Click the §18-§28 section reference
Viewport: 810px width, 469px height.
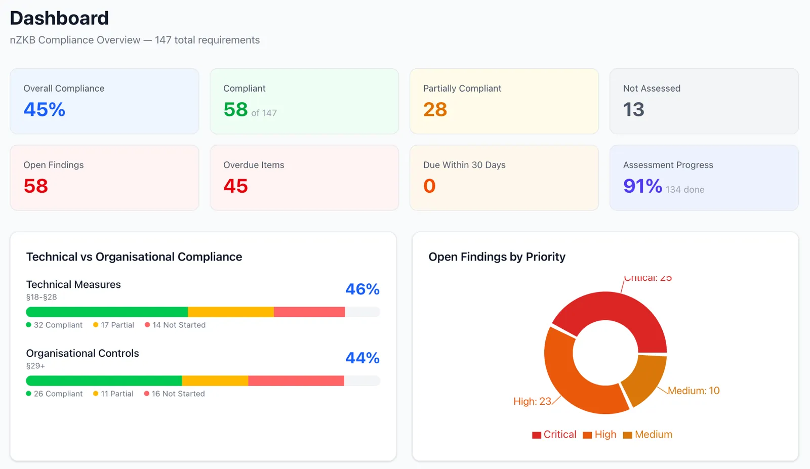(x=42, y=297)
